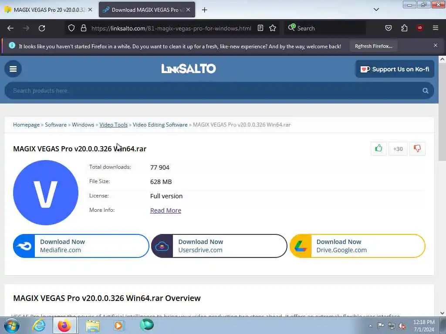Go back using Firefox back arrow
Viewport: 446px width, 334px height.
pos(10,28)
